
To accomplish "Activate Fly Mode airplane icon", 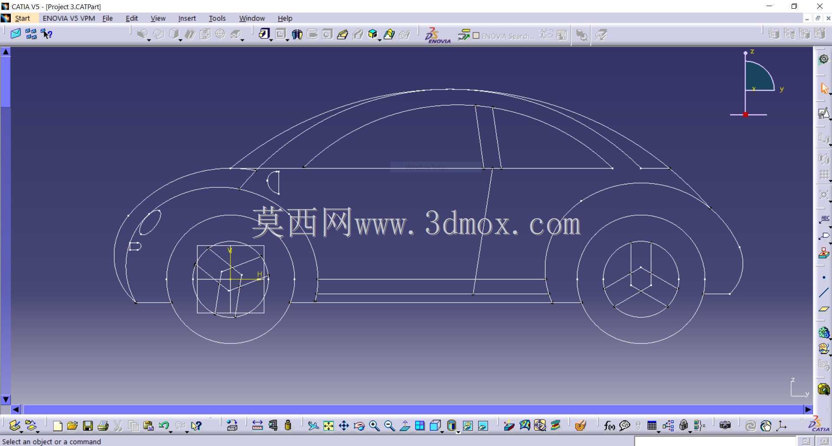I will pos(313,426).
